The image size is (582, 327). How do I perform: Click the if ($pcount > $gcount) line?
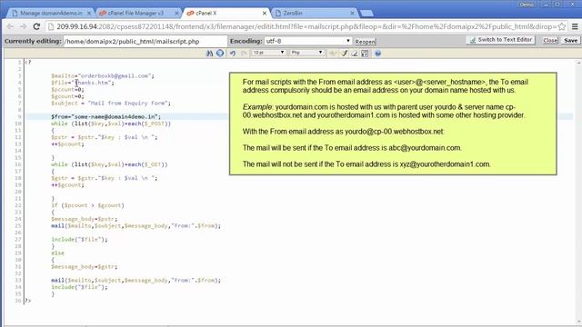[x=87, y=205]
